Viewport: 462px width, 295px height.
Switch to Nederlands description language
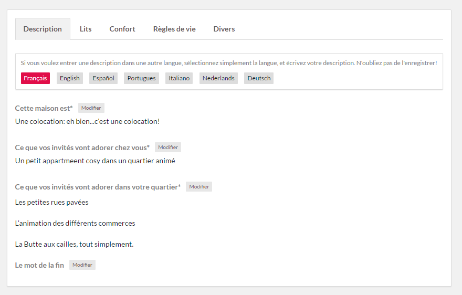[x=218, y=78]
